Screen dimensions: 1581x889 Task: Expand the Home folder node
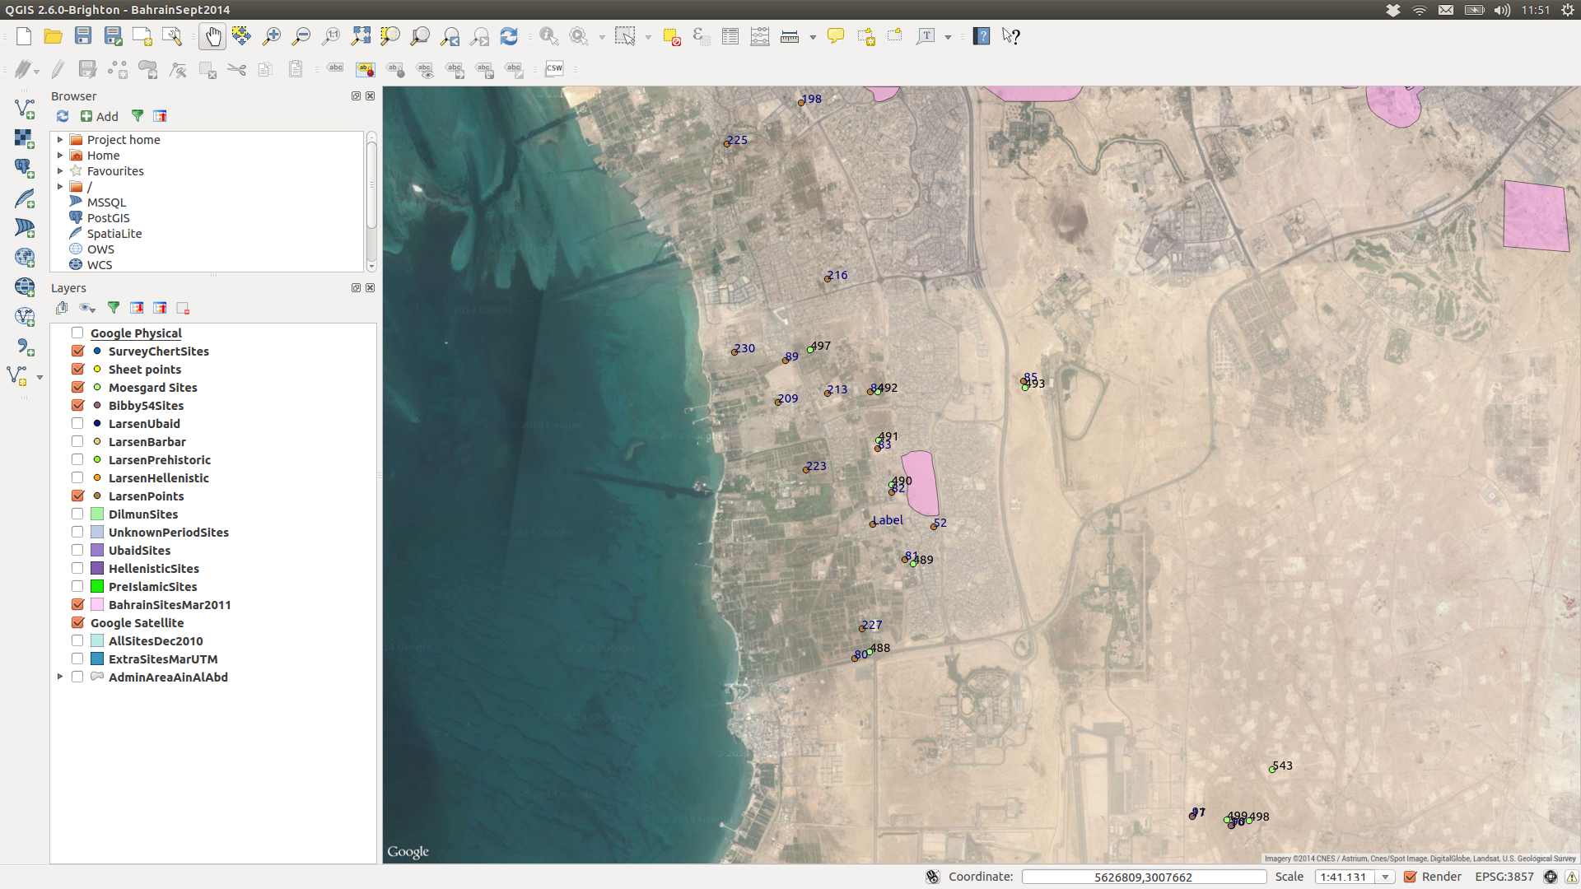(x=60, y=156)
